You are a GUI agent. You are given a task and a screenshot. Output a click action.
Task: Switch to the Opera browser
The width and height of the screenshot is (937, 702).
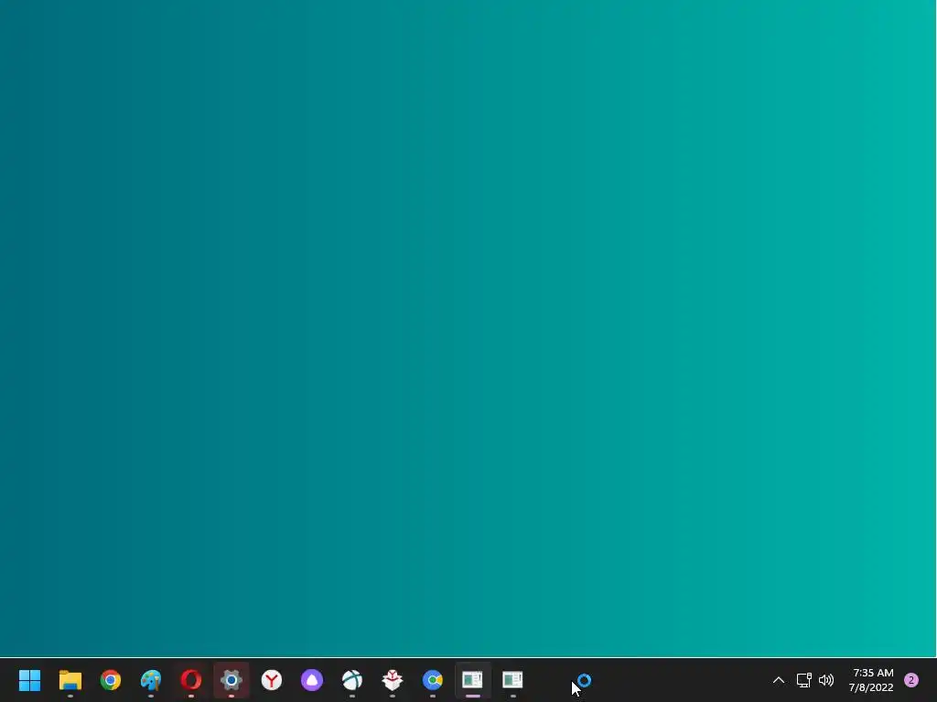tap(191, 680)
